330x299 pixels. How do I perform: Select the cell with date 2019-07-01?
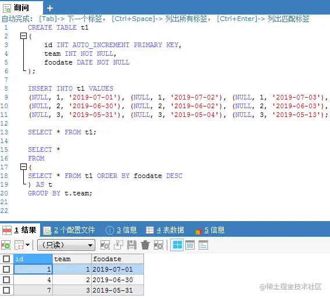pyautogui.click(x=117, y=269)
